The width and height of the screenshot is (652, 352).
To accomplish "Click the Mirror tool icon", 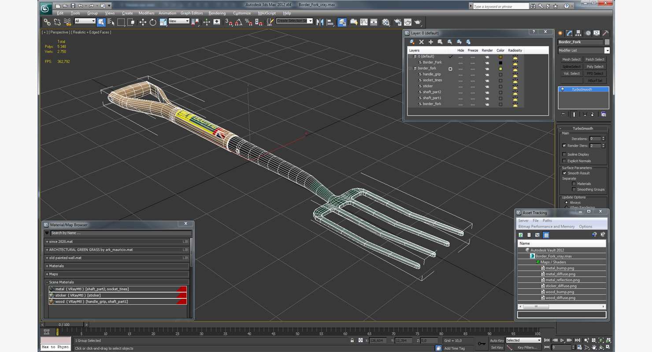I will (x=320, y=22).
